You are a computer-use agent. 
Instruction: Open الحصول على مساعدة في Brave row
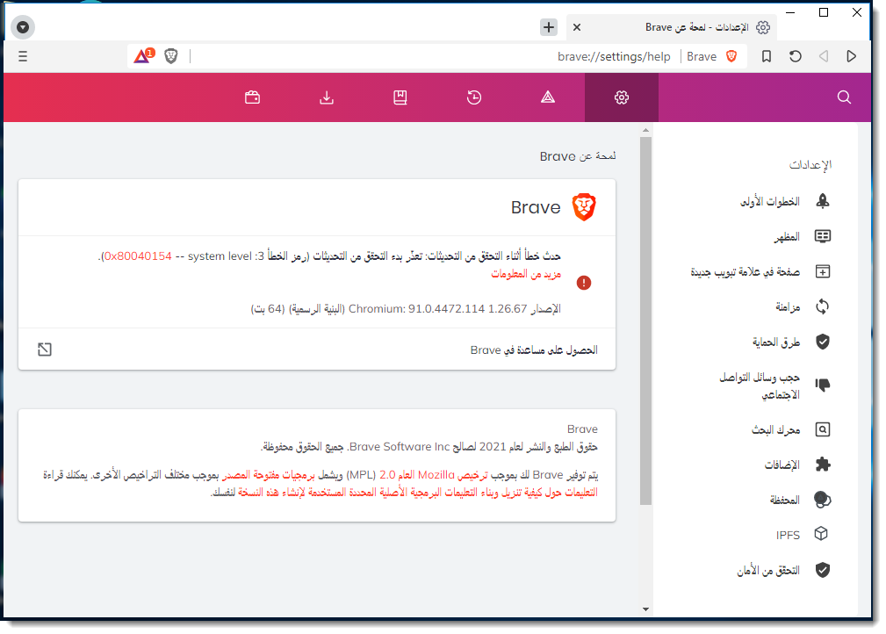[x=317, y=349]
